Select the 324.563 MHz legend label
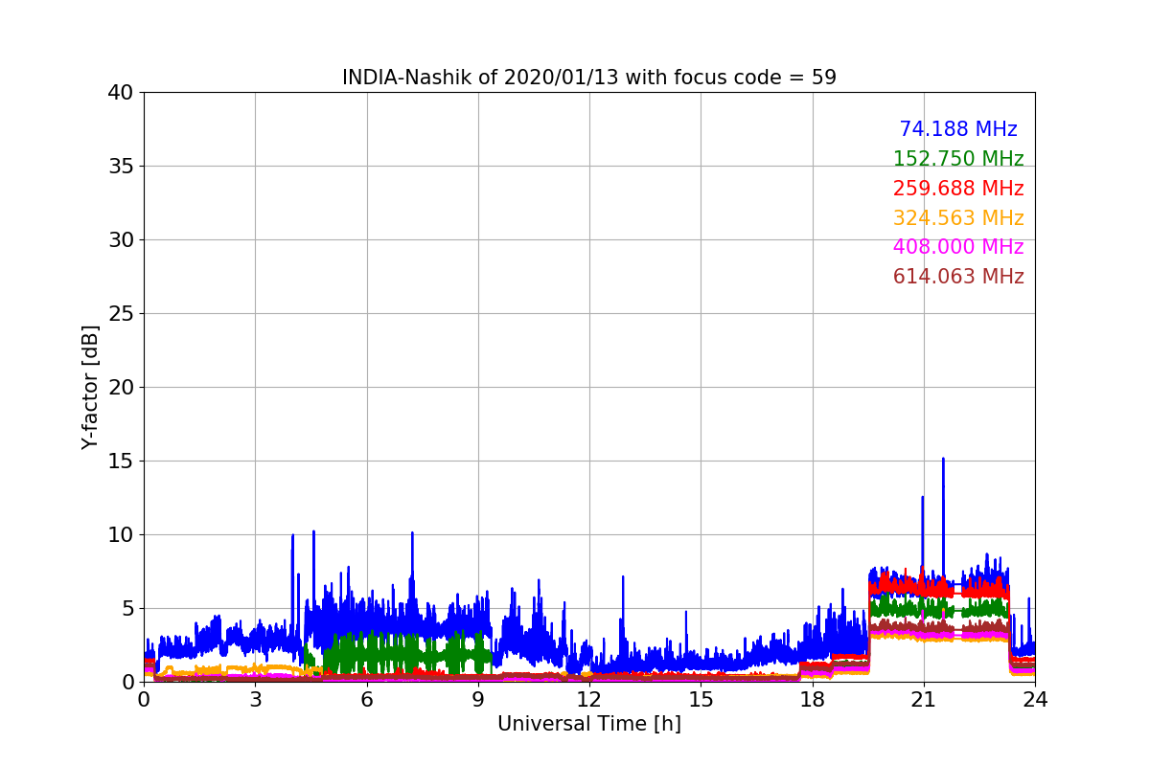This screenshot has height=766, width=1150. 958,218
